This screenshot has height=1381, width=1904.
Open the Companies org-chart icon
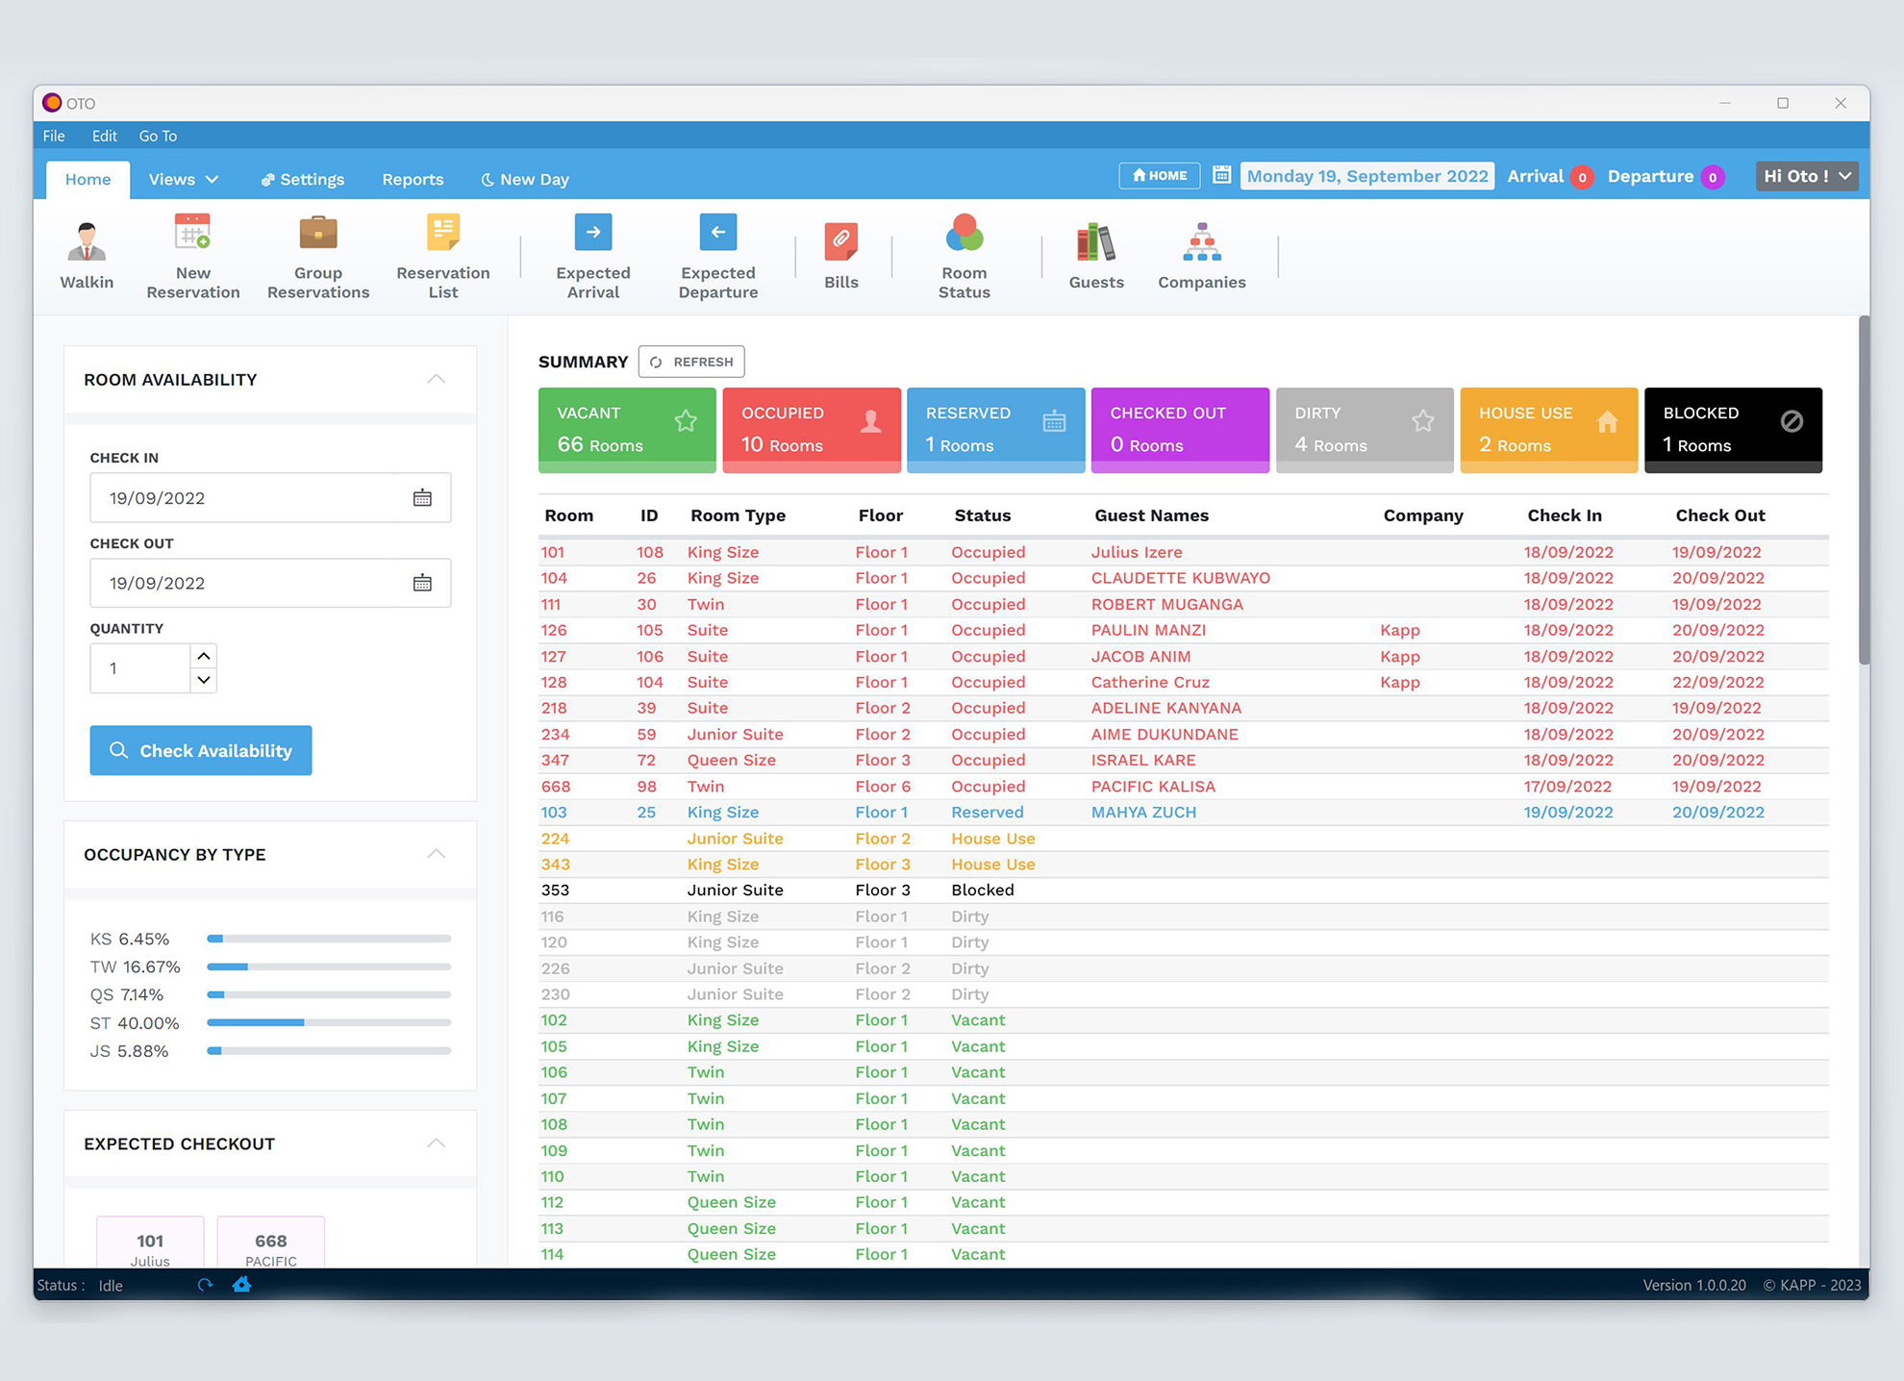coord(1201,241)
